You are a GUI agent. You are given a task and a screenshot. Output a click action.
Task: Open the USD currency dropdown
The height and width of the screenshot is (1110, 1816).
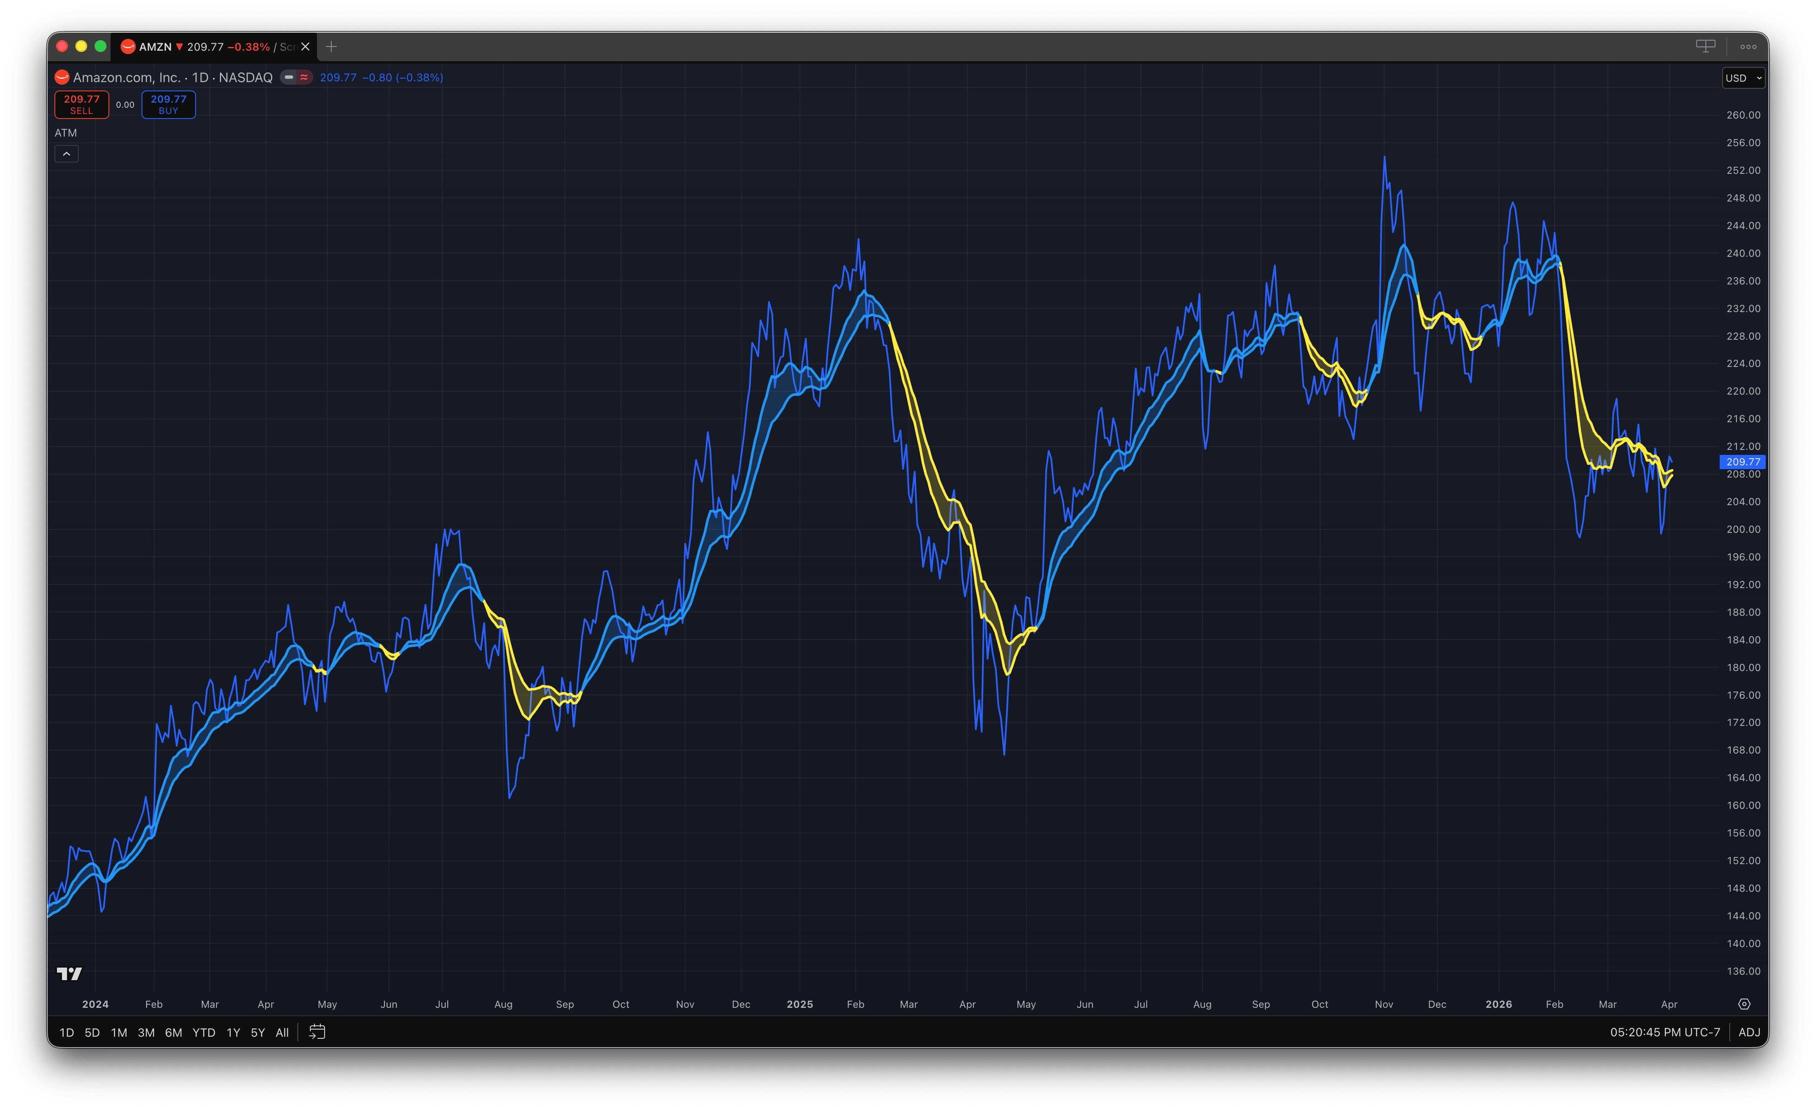click(1743, 78)
